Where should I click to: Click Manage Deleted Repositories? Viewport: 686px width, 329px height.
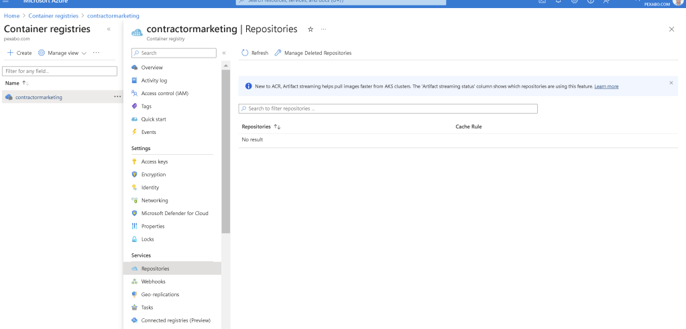coord(312,53)
